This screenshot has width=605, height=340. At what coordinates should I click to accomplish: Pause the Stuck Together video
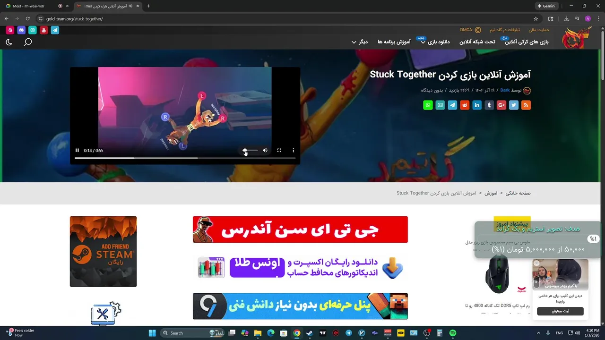[x=77, y=151]
